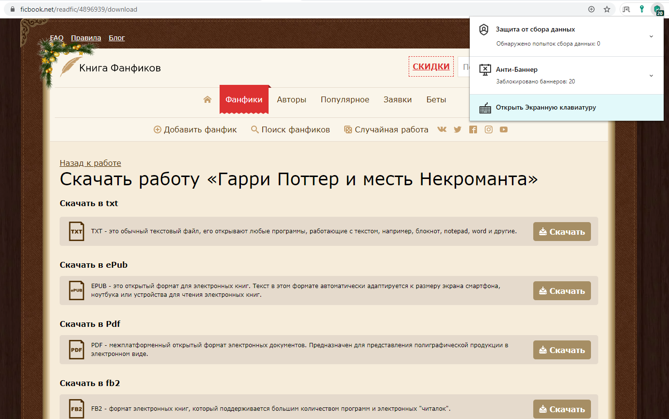Open the Фанфики tab

pos(244,99)
